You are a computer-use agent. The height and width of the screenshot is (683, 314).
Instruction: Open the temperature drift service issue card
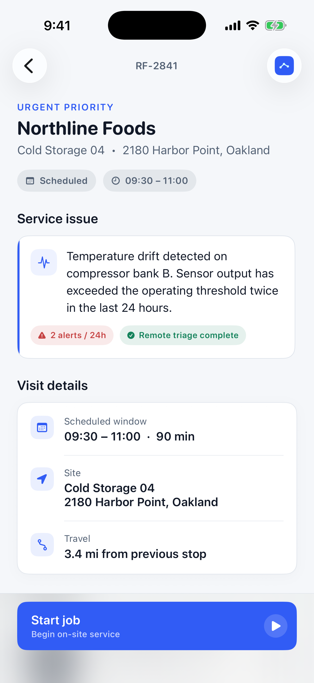tap(156, 297)
